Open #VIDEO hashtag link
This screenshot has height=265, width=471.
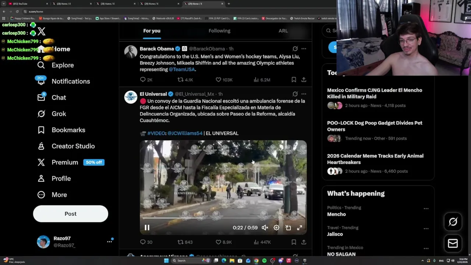coord(156,133)
